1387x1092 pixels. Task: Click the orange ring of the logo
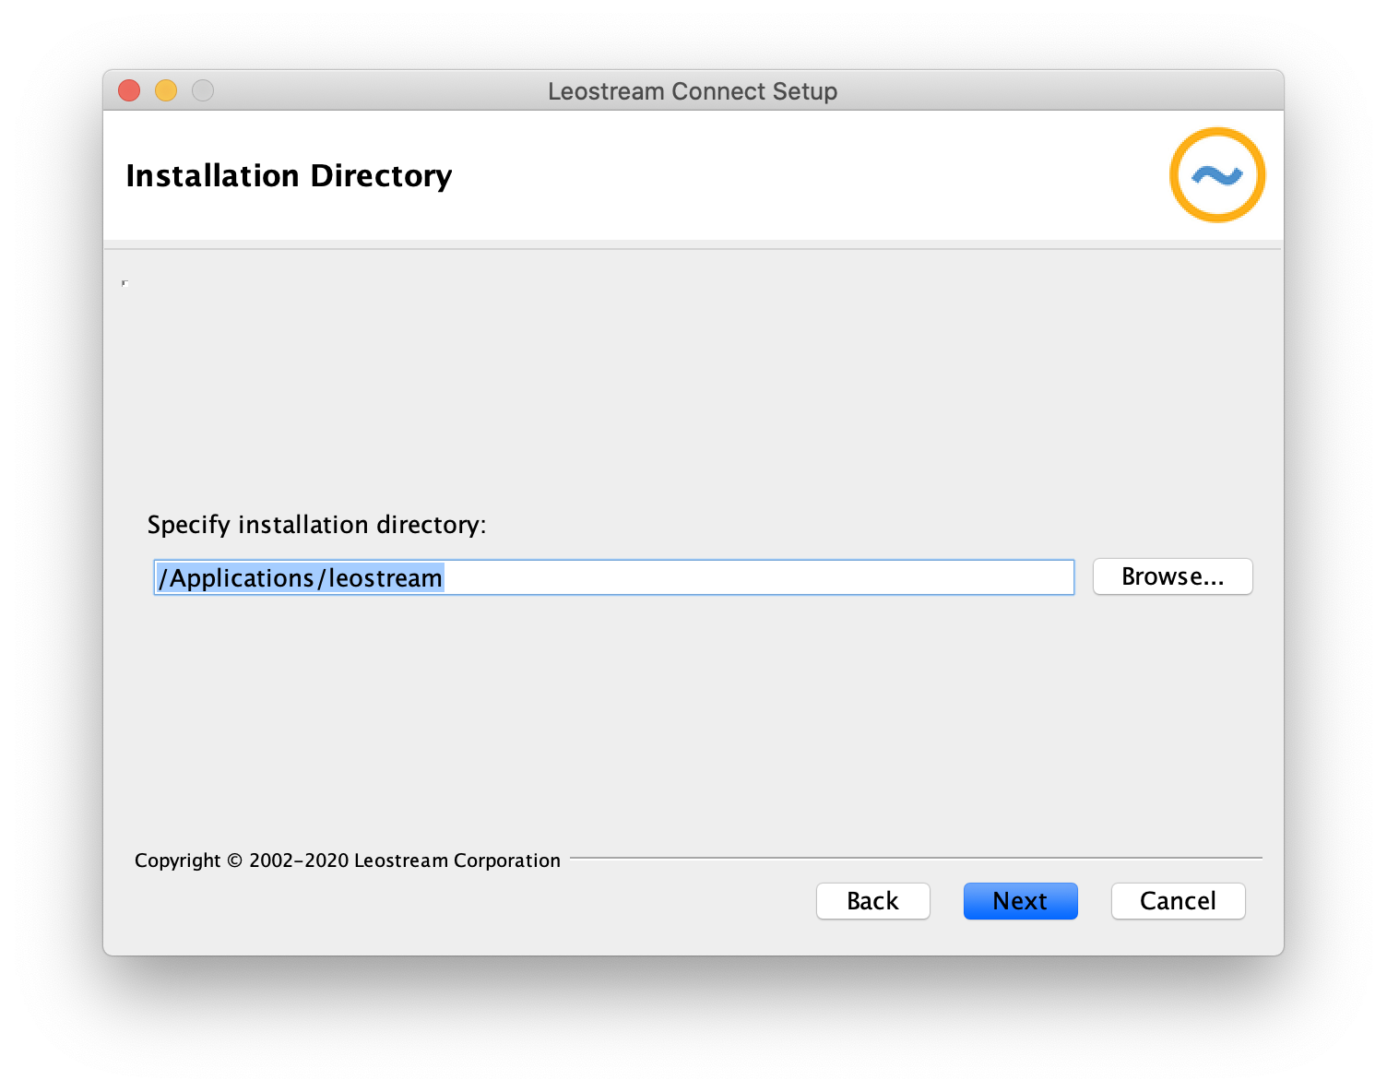tap(1217, 132)
